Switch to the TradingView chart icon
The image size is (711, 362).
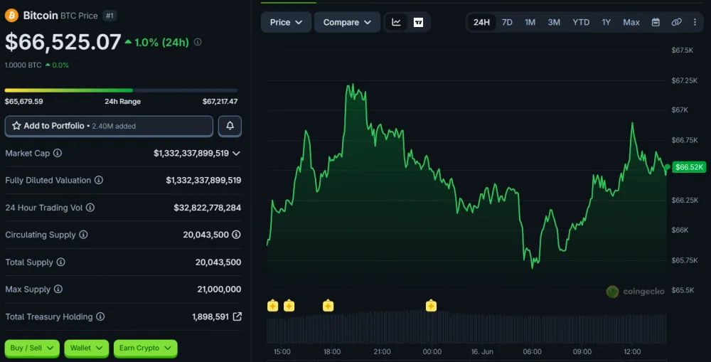click(418, 22)
